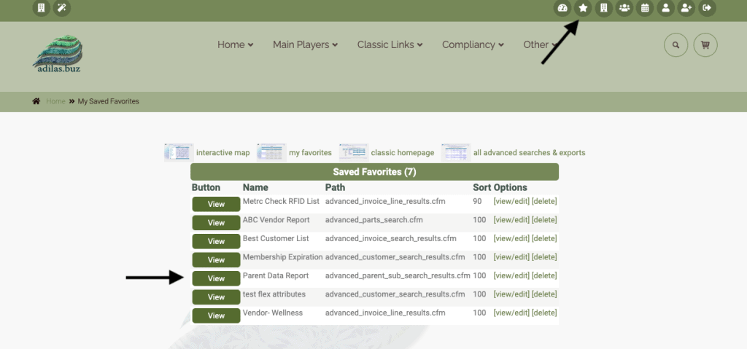
Task: Delete the Vendor- Wellness favorite
Action: click(544, 313)
